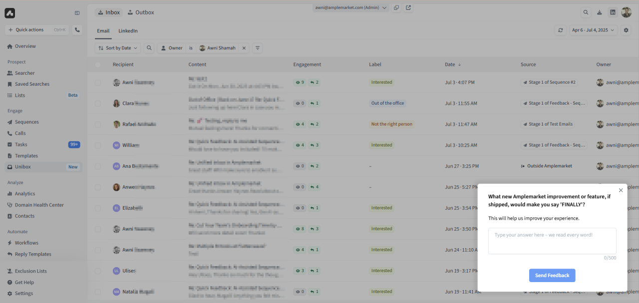Click the phone icon near Quick actions
The image size is (639, 303).
click(77, 30)
